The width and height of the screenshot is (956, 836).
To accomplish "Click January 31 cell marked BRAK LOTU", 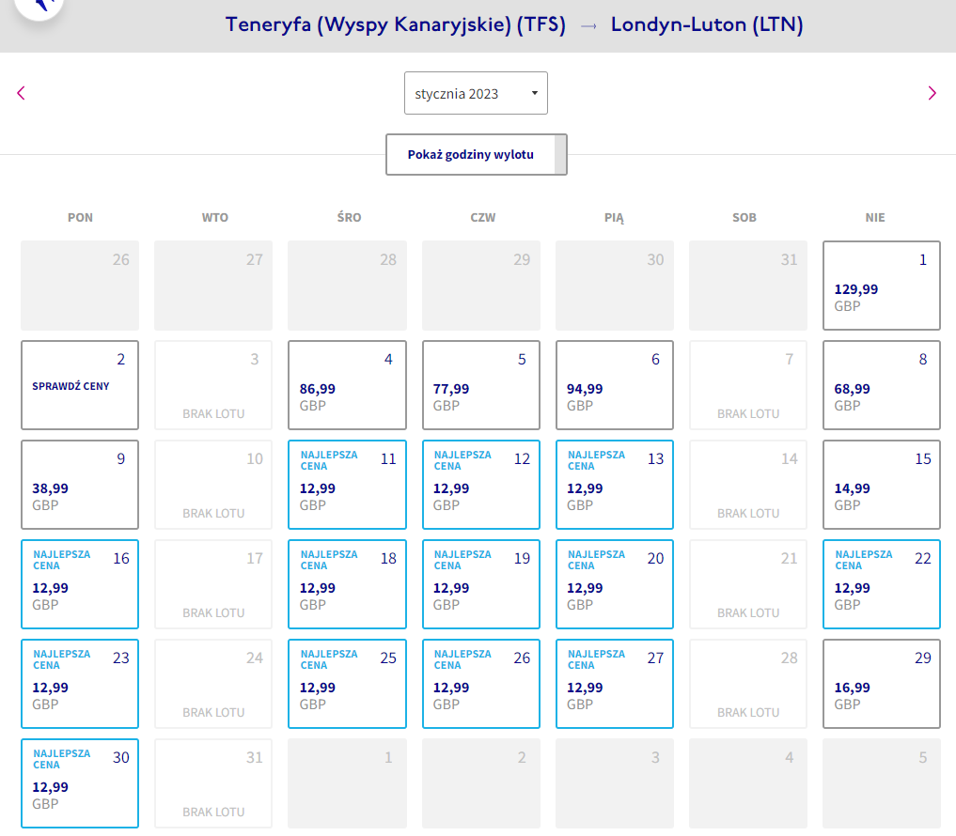I will tap(213, 783).
